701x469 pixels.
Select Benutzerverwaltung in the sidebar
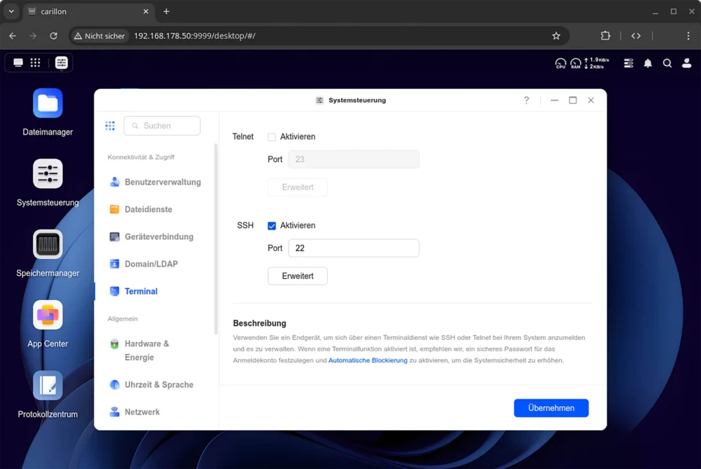click(162, 183)
